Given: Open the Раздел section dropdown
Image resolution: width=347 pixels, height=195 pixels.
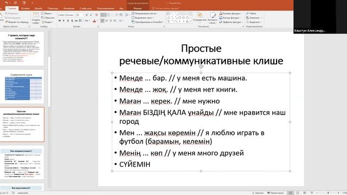Looking at the screenshot, I should [47, 22].
